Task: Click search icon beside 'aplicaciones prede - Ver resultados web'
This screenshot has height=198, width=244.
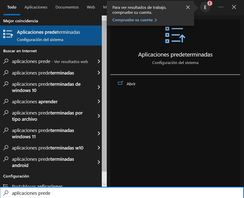Action: point(6,61)
